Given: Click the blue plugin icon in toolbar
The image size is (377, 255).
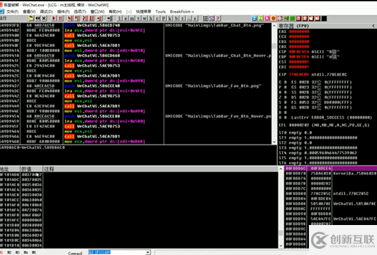Looking at the screenshot, I should [x=255, y=18].
